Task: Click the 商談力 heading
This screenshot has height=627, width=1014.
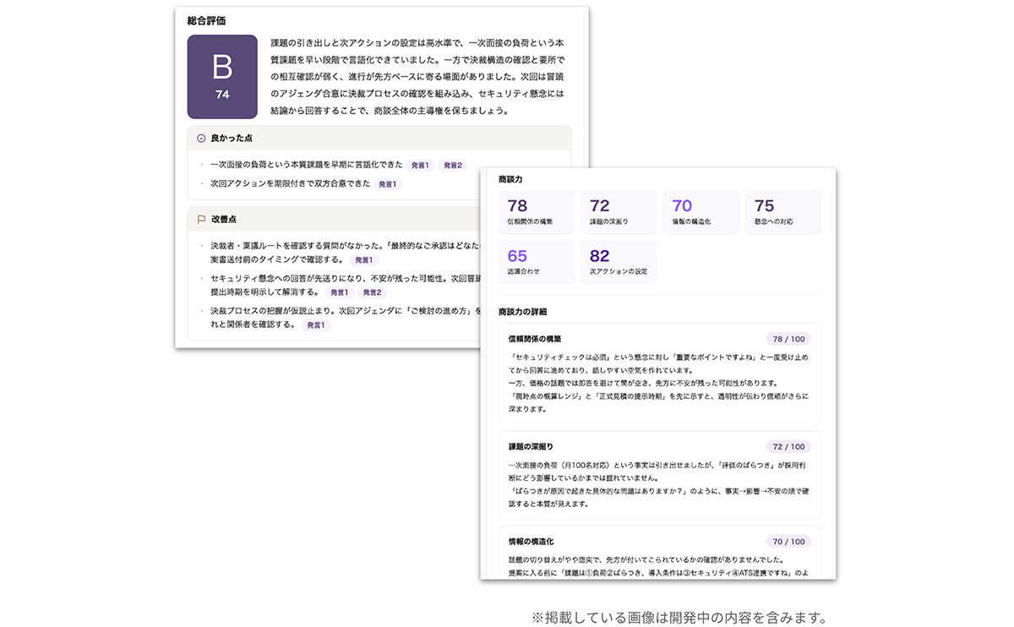Action: pos(512,179)
